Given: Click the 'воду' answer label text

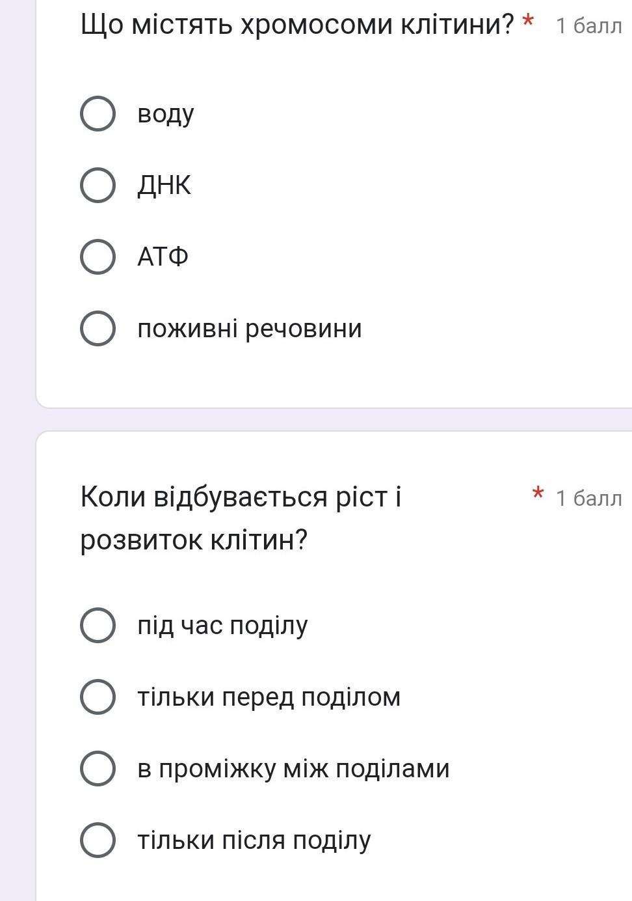Looking at the screenshot, I should point(166,114).
